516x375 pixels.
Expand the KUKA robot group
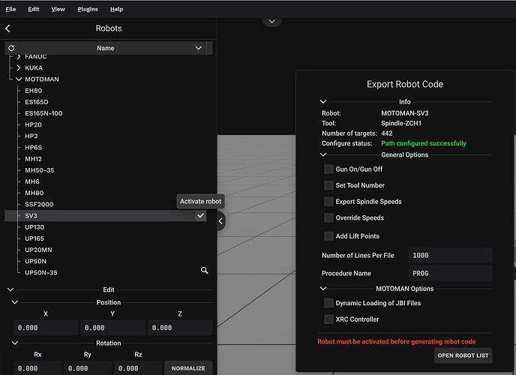coord(19,67)
